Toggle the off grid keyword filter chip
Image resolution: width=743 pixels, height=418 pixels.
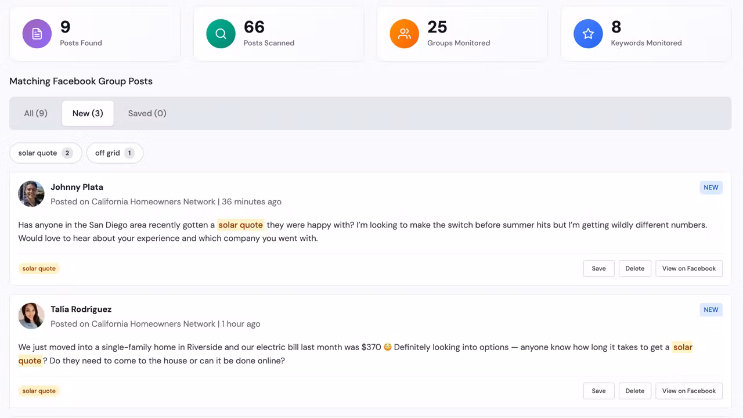click(114, 153)
